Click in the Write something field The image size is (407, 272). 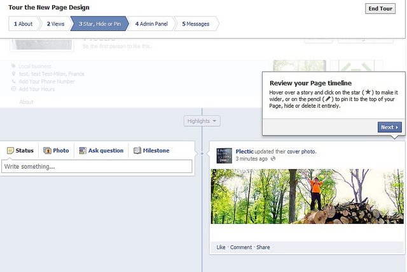(x=97, y=167)
